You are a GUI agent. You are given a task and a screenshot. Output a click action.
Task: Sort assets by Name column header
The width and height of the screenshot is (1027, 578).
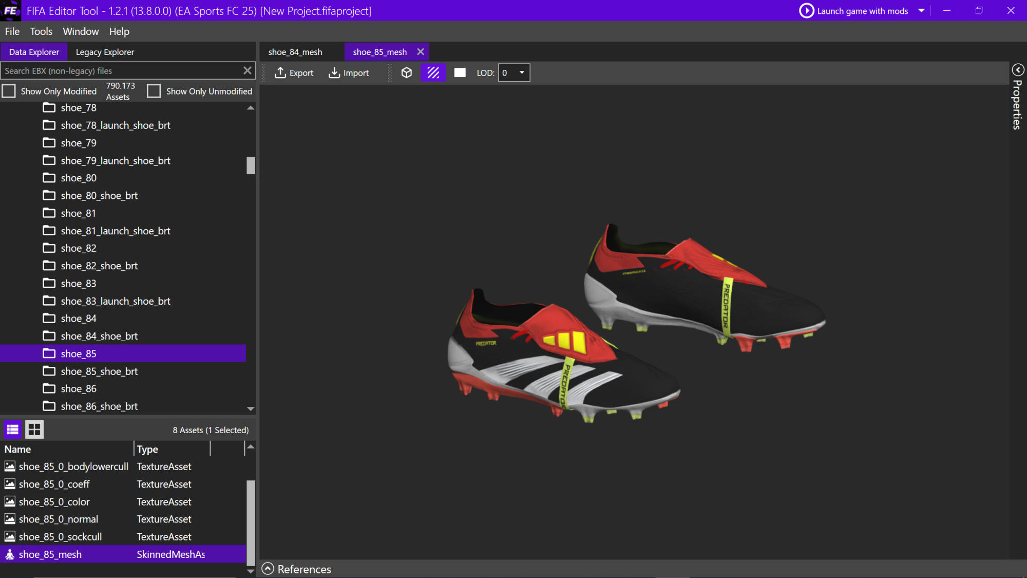pyautogui.click(x=67, y=449)
